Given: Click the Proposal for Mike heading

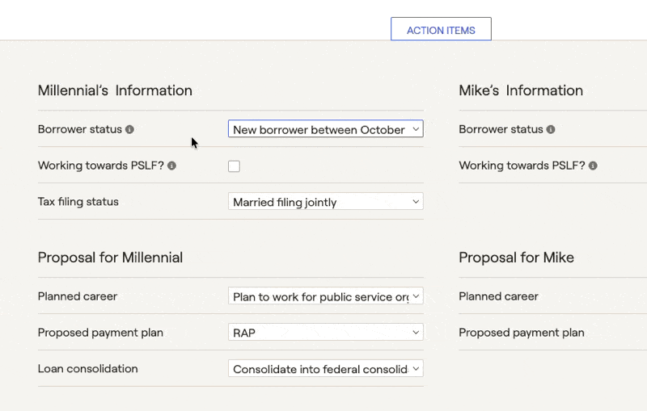Looking at the screenshot, I should click(516, 258).
